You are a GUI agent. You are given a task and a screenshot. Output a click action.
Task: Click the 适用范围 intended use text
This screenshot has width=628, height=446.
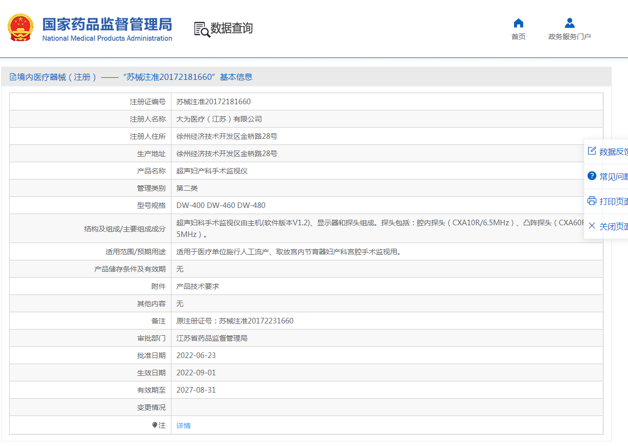tap(289, 252)
